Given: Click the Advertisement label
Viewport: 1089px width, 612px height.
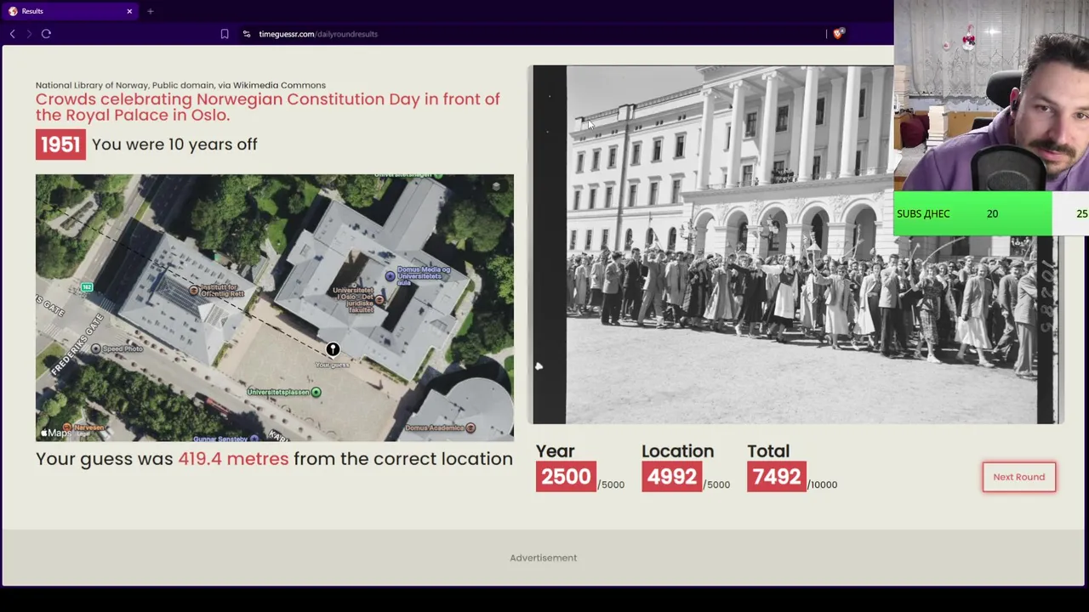Looking at the screenshot, I should point(544,558).
